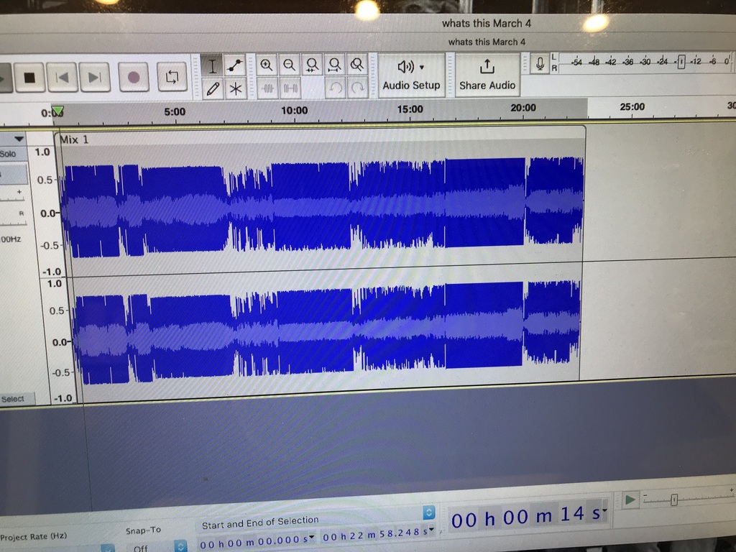Select the Draw pencil tool
Image resolution: width=736 pixels, height=552 pixels.
(x=213, y=89)
